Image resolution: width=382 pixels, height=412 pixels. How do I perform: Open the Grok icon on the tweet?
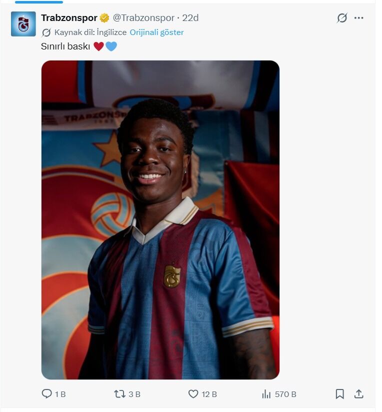(x=342, y=18)
